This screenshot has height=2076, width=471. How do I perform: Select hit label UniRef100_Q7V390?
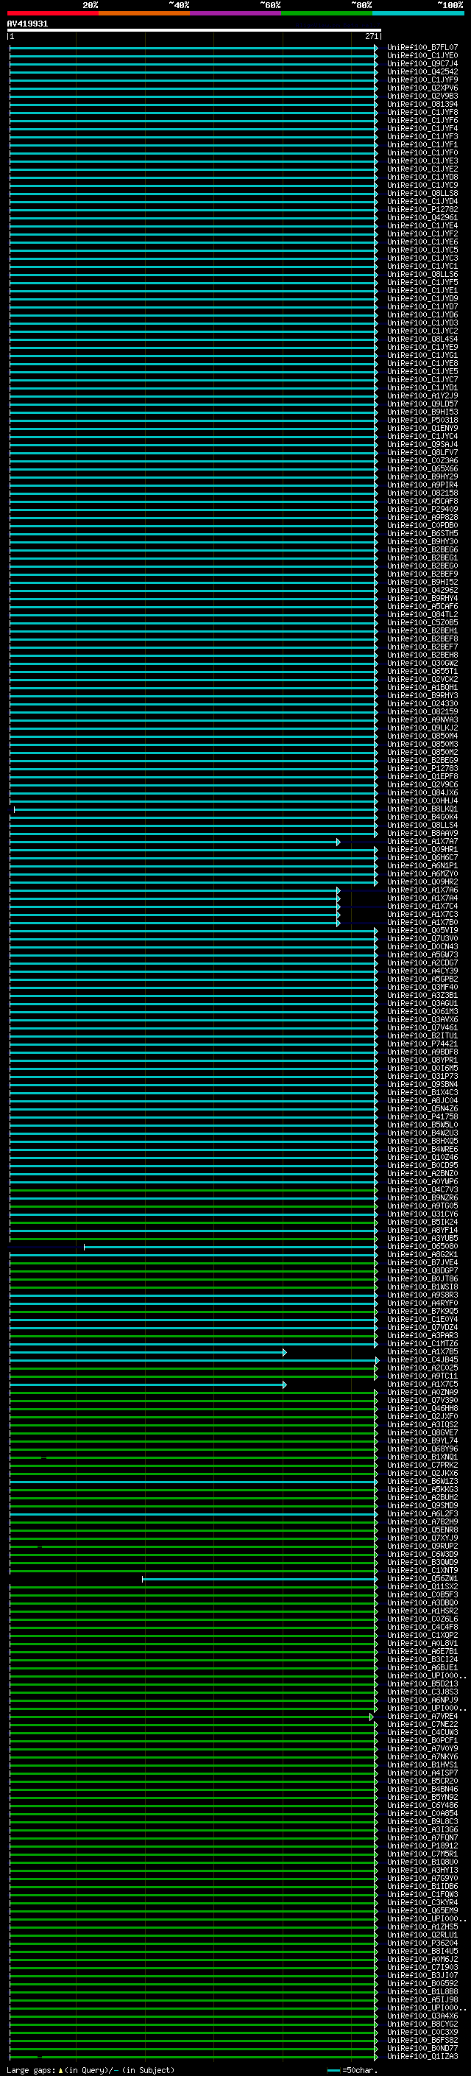(422, 1400)
